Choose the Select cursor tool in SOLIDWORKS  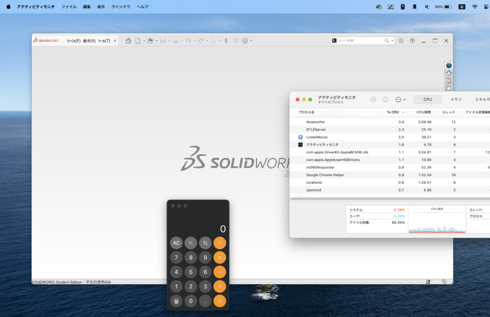[x=213, y=41]
